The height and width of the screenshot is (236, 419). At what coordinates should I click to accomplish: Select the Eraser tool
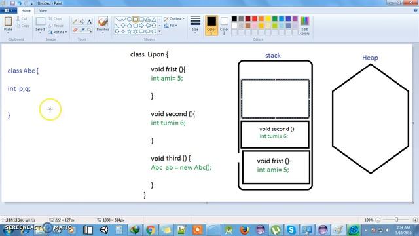[x=75, y=29]
